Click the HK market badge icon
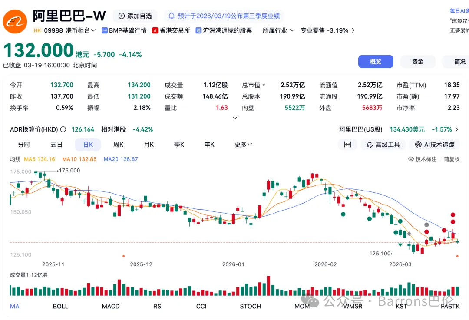The image size is (469, 320). (x=37, y=30)
